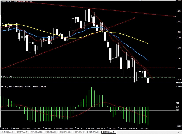Viewport: 182px width, 134px height.
Task: Click the rising trendline's upper right endpoint
Action: (x=135, y=18)
